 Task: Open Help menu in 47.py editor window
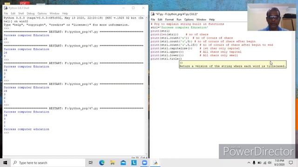(x=212, y=19)
